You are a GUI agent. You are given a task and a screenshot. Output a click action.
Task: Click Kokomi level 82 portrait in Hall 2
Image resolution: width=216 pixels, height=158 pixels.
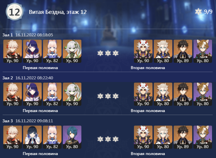tap(52, 94)
